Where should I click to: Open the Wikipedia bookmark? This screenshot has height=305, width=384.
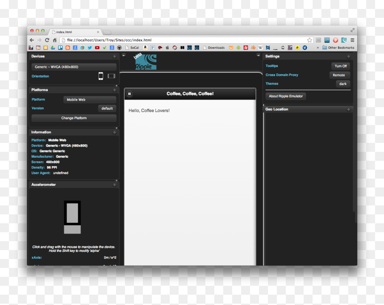point(260,47)
